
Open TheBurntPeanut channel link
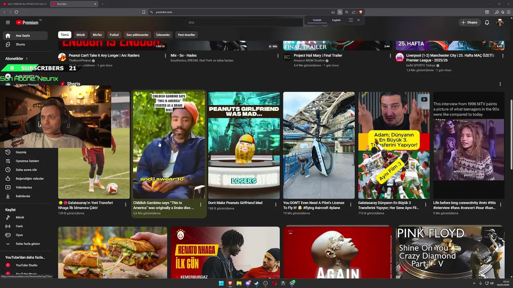pyautogui.click(x=80, y=60)
